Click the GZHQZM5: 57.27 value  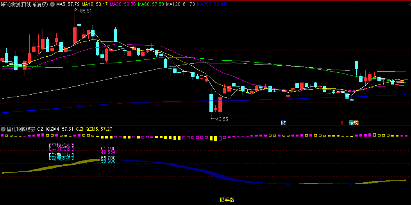tap(94, 129)
